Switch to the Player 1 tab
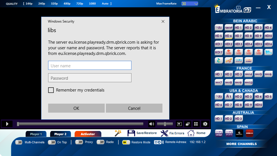The width and height of the screenshot is (277, 156). (x=36, y=134)
